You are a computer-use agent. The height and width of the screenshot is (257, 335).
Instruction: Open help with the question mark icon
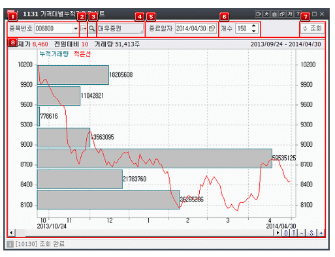[298, 14]
